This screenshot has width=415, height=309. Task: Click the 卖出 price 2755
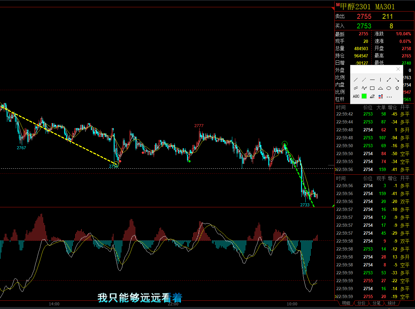tap(364, 17)
